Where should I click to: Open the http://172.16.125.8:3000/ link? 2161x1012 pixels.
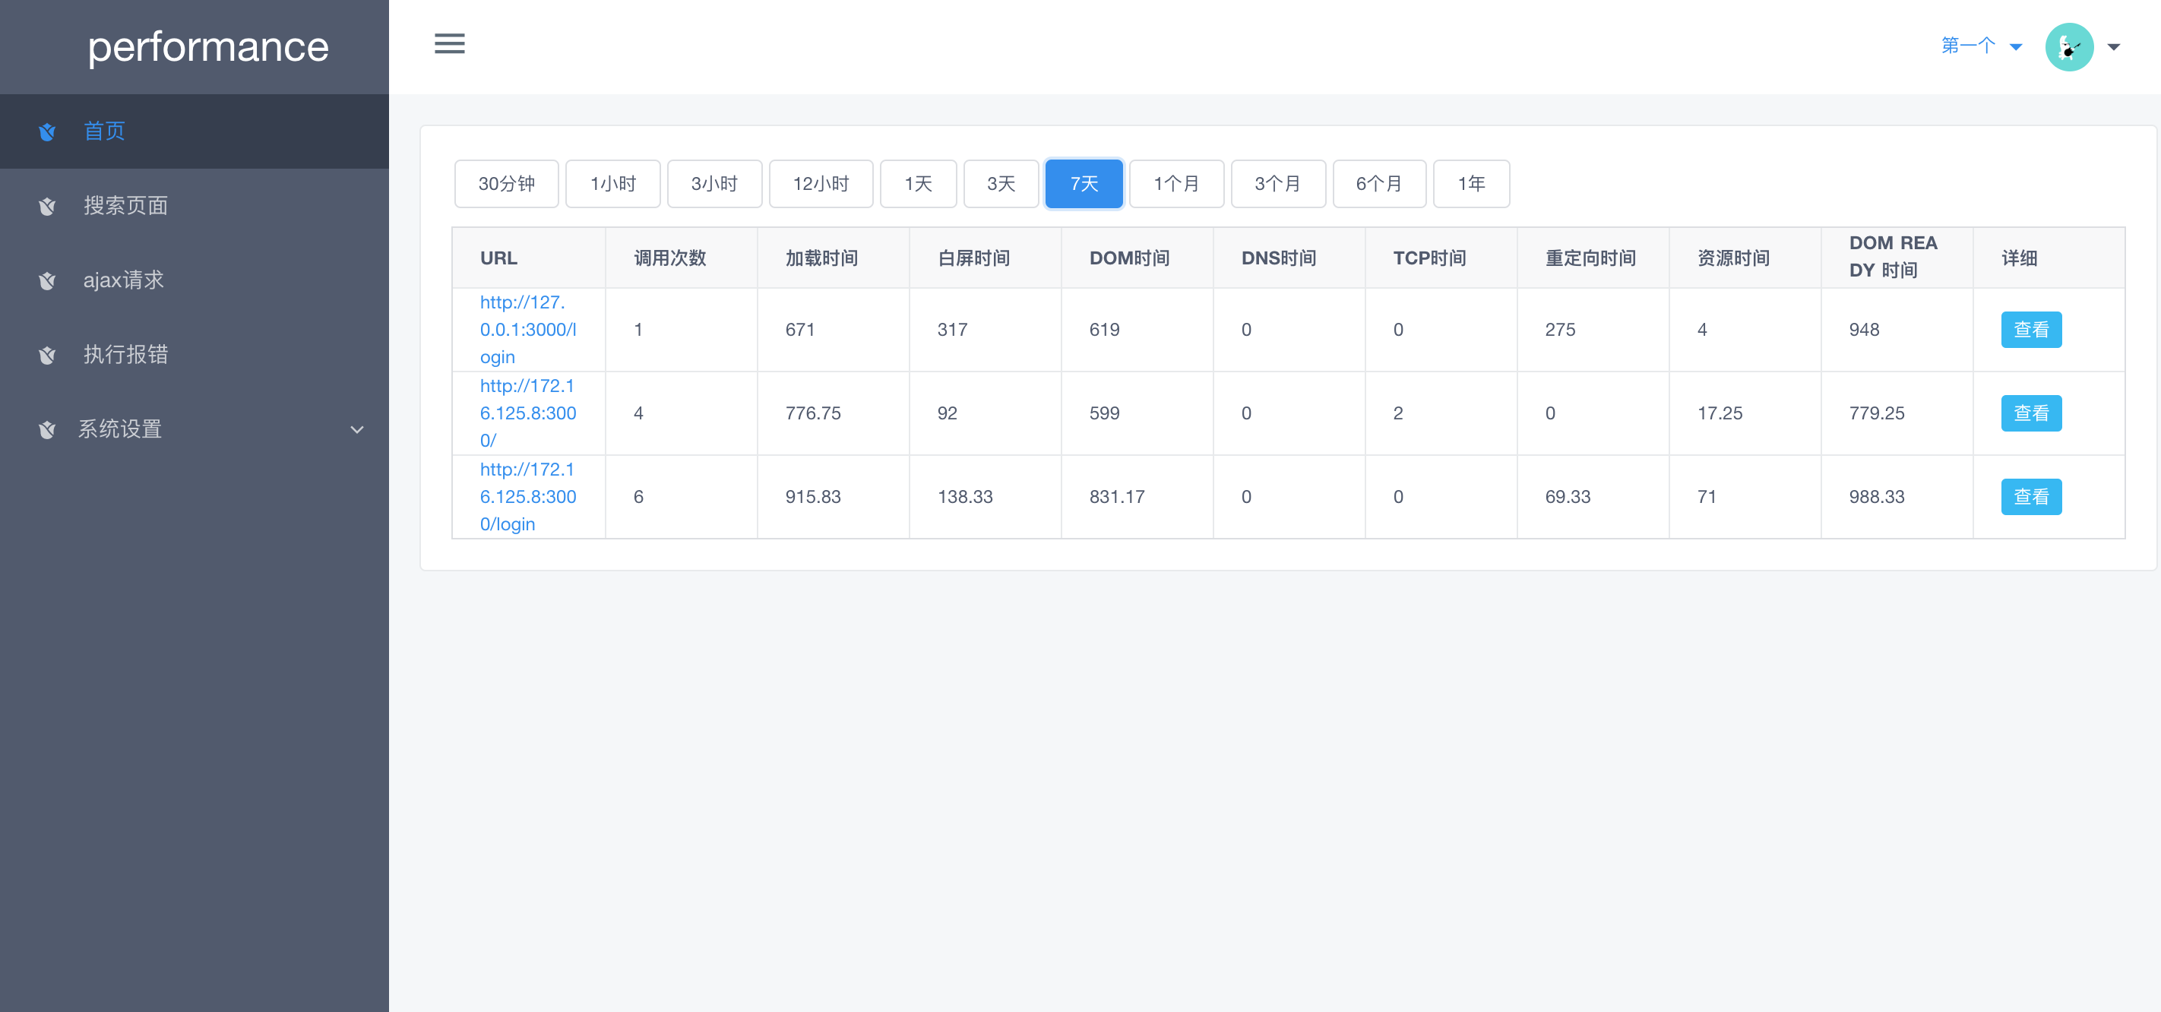pos(529,414)
